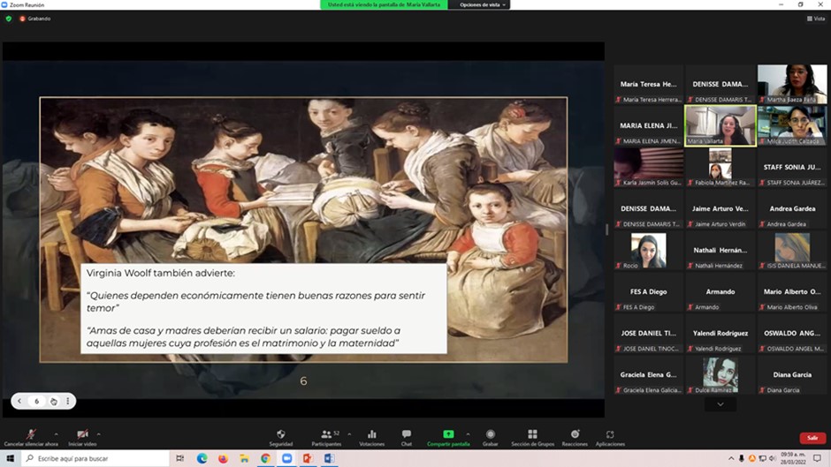831x467 pixels.
Task: Start camera with Iniciar video
Action: pyautogui.click(x=82, y=437)
